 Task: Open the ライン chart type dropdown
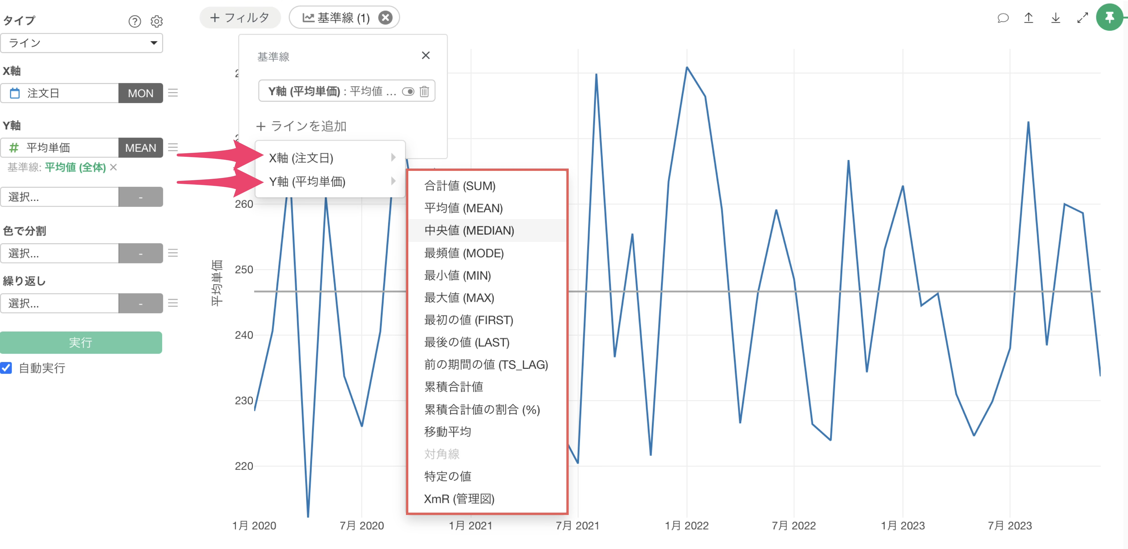coord(81,43)
